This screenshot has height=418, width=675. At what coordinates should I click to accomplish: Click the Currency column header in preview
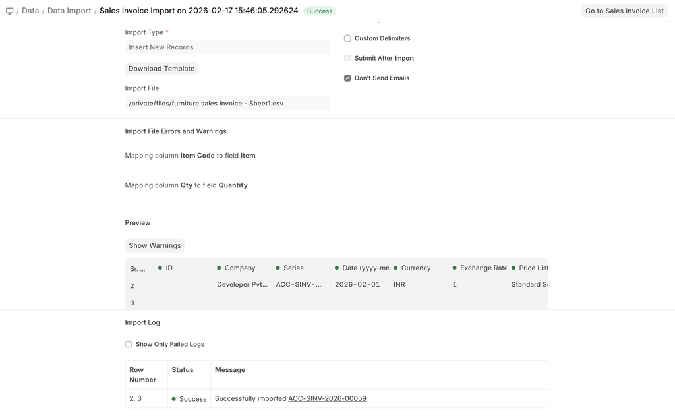click(x=416, y=268)
